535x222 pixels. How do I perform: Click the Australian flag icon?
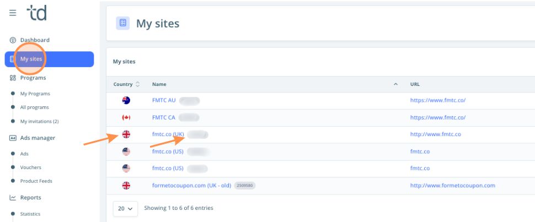pyautogui.click(x=126, y=101)
